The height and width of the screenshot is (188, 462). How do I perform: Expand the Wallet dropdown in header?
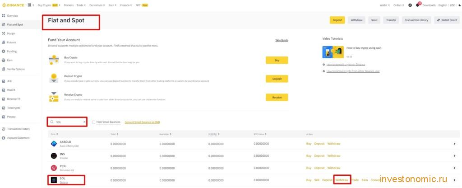384,5
